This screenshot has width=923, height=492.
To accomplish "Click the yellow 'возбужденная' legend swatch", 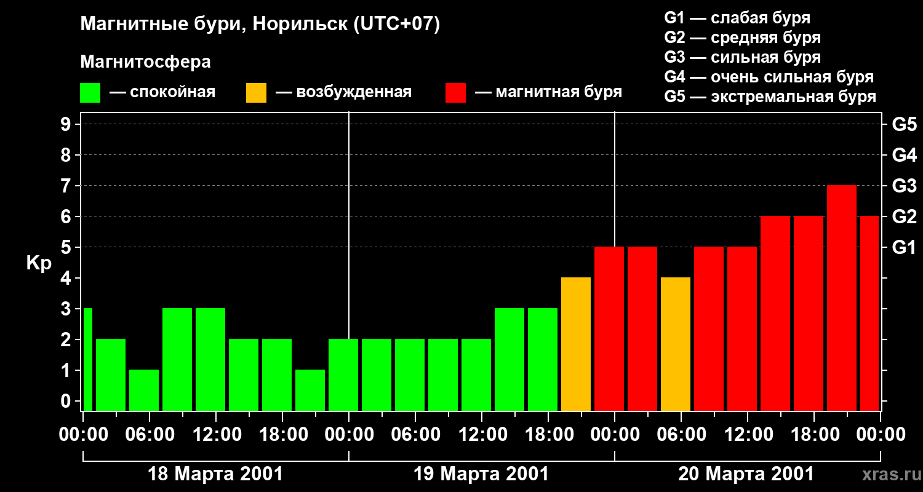I will pos(256,93).
